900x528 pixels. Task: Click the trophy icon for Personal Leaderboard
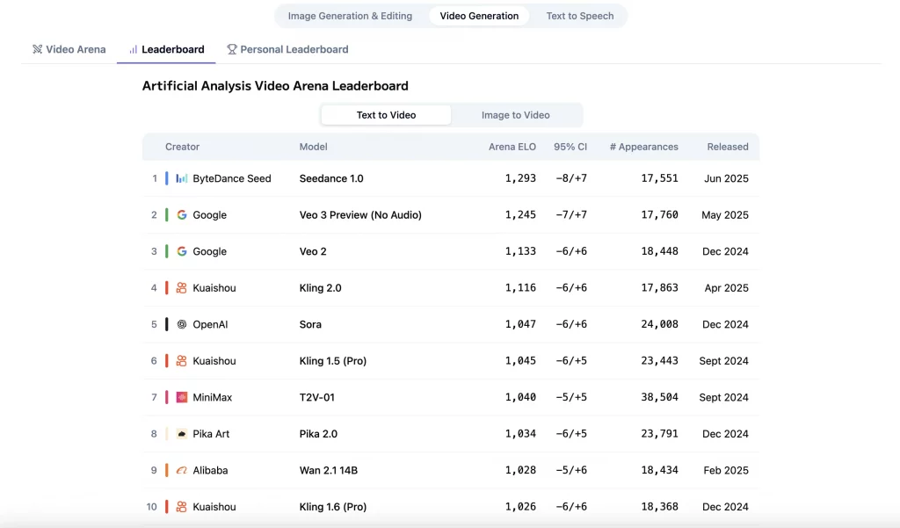232,49
